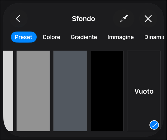The image size is (167, 140).
Task: Select the Immagine tab
Action: pyautogui.click(x=120, y=37)
